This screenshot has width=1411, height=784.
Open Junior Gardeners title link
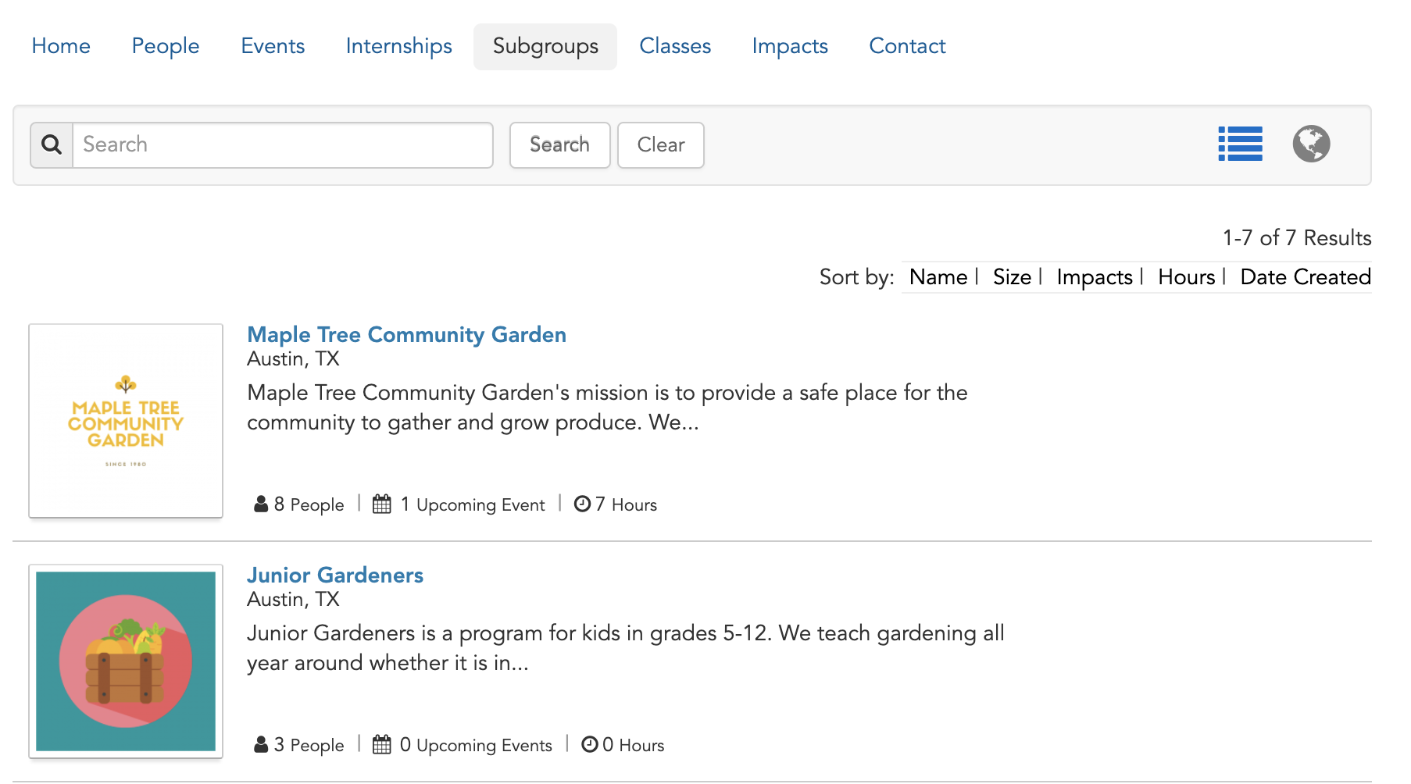coord(335,575)
